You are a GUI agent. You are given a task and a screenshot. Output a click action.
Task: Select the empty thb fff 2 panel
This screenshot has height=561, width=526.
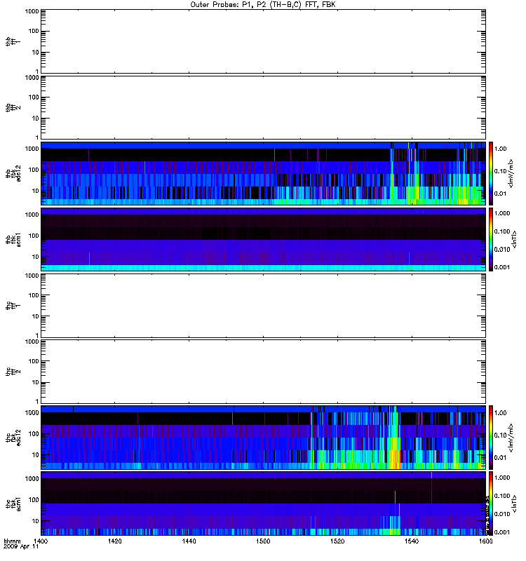(x=263, y=107)
